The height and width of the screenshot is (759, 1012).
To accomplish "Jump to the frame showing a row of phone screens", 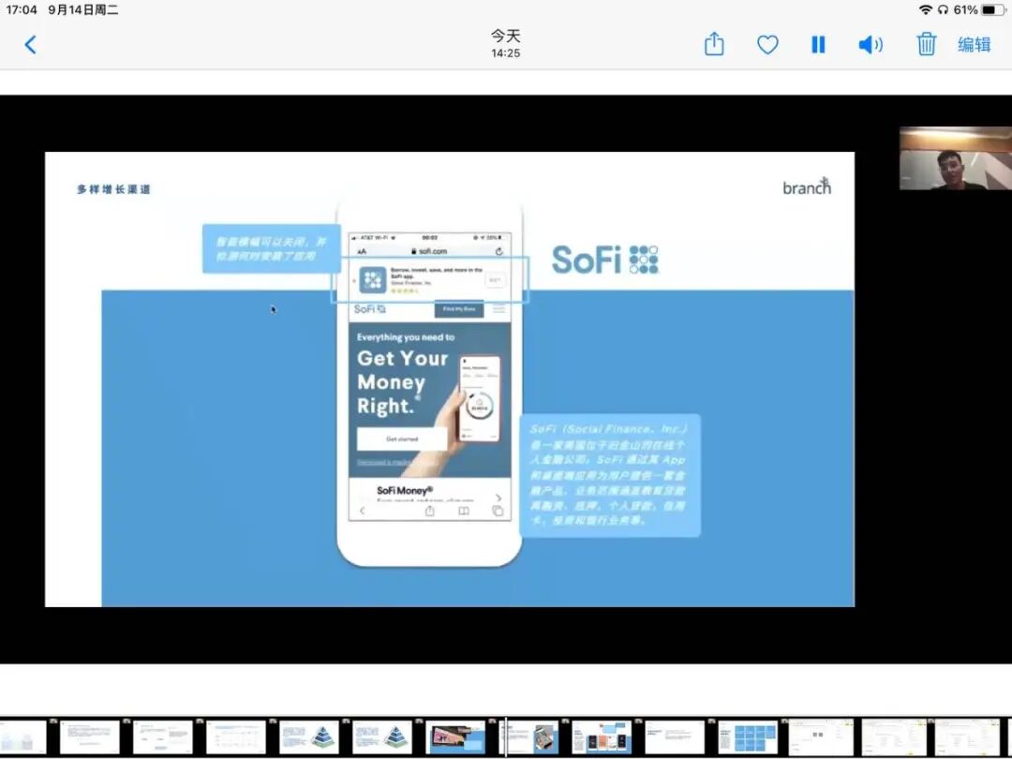I will tap(601, 737).
